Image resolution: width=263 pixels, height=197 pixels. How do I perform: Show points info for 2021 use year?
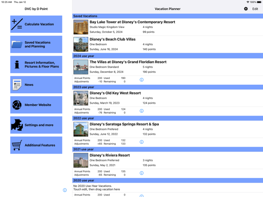(142, 173)
